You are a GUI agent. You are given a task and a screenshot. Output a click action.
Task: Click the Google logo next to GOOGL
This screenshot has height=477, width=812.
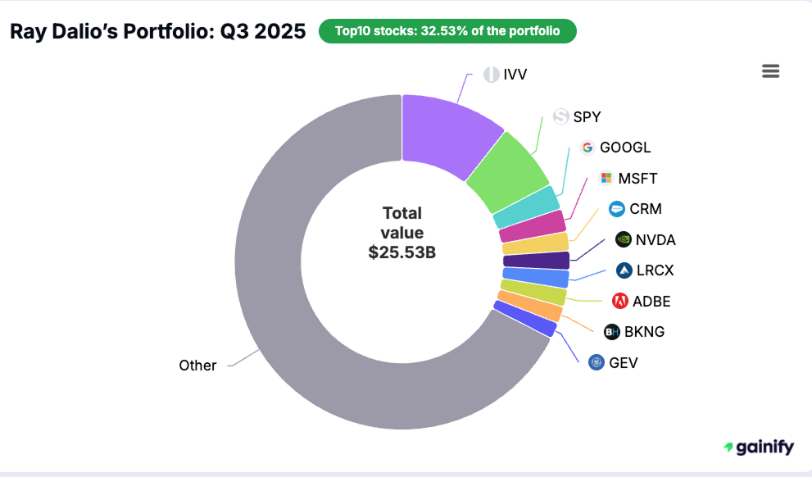pos(587,148)
